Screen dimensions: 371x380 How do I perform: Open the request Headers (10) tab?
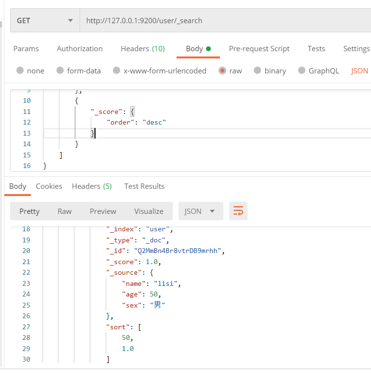click(143, 48)
